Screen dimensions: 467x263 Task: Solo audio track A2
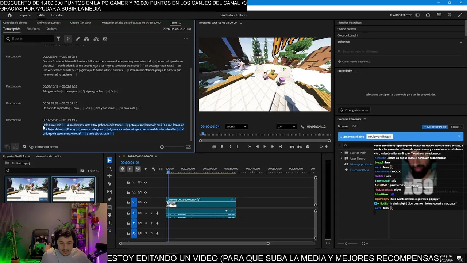(151, 223)
